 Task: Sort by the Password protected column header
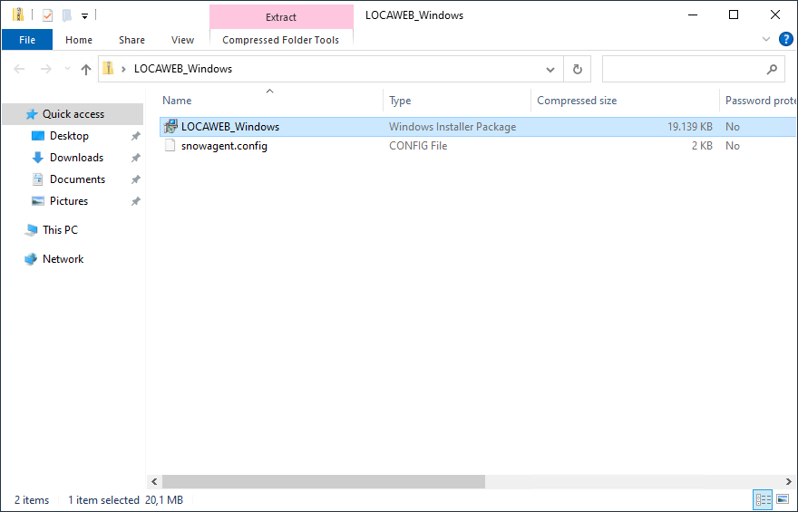click(x=760, y=101)
